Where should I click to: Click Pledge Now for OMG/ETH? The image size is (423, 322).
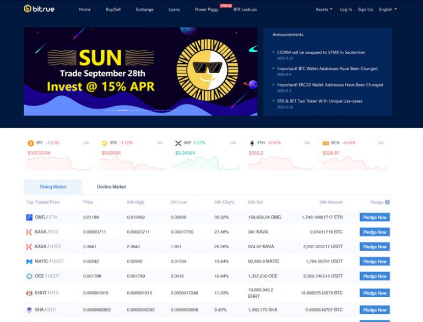coord(375,217)
